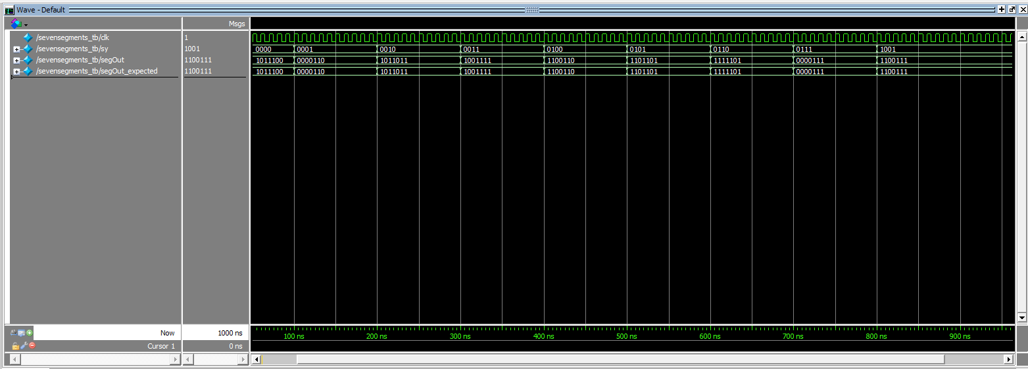Click right arrow of Msgs pane scrollbar
Image resolution: width=1028 pixels, height=369 pixels.
pos(243,359)
